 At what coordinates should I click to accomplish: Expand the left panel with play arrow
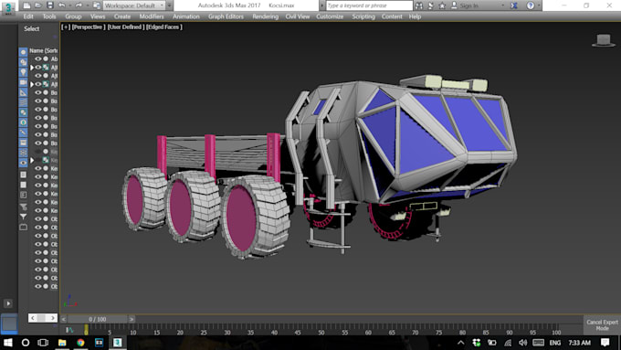tap(8, 303)
